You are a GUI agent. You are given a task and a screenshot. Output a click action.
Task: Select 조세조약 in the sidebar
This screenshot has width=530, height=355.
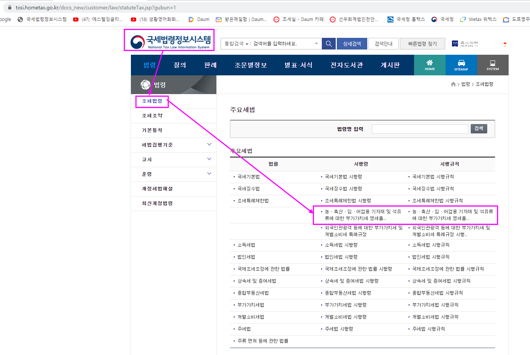[152, 116]
